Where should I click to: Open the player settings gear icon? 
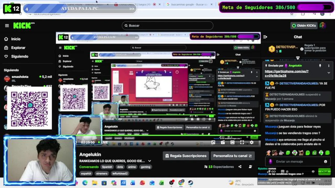(x=252, y=142)
